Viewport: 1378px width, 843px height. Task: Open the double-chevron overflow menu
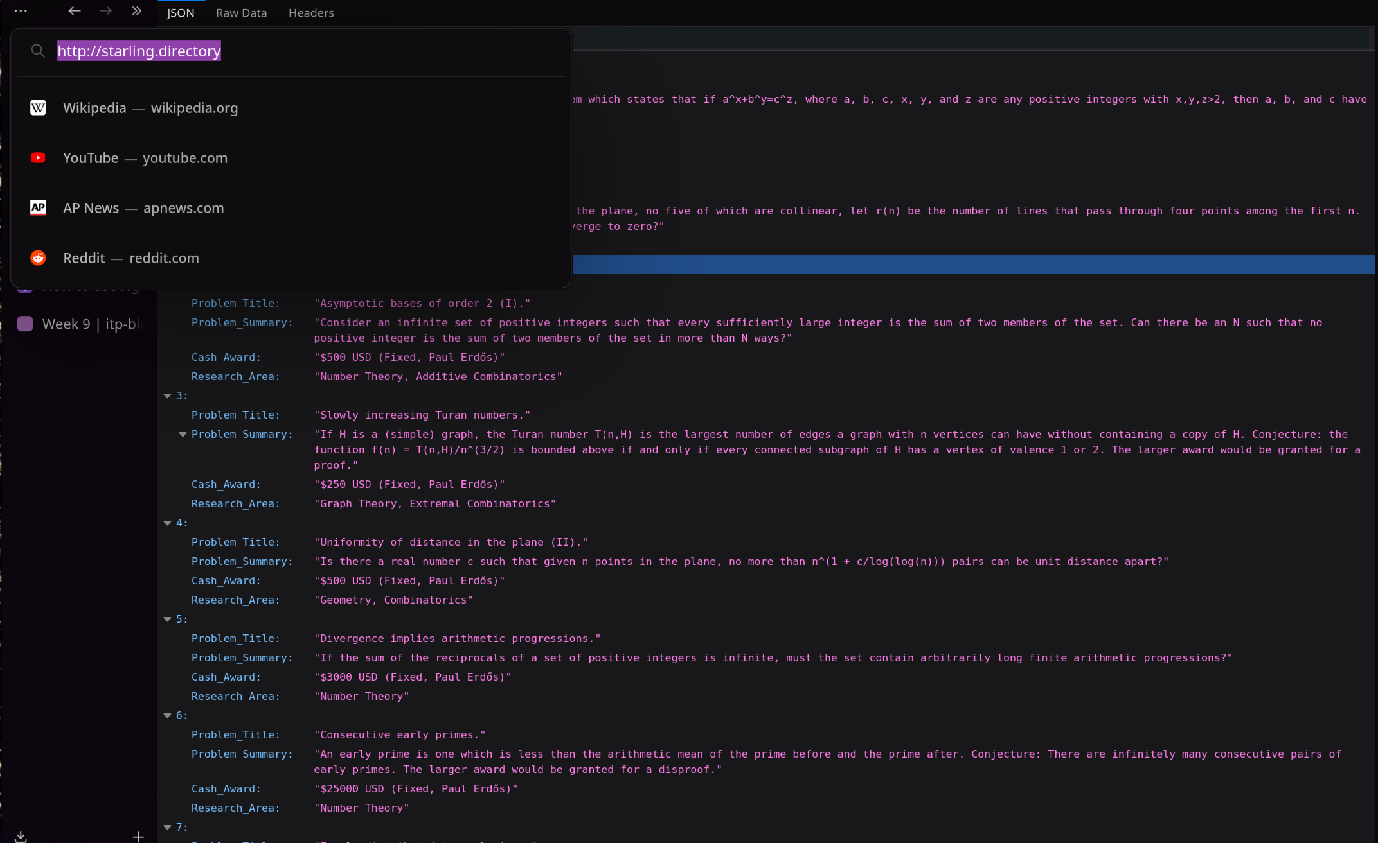[136, 11]
